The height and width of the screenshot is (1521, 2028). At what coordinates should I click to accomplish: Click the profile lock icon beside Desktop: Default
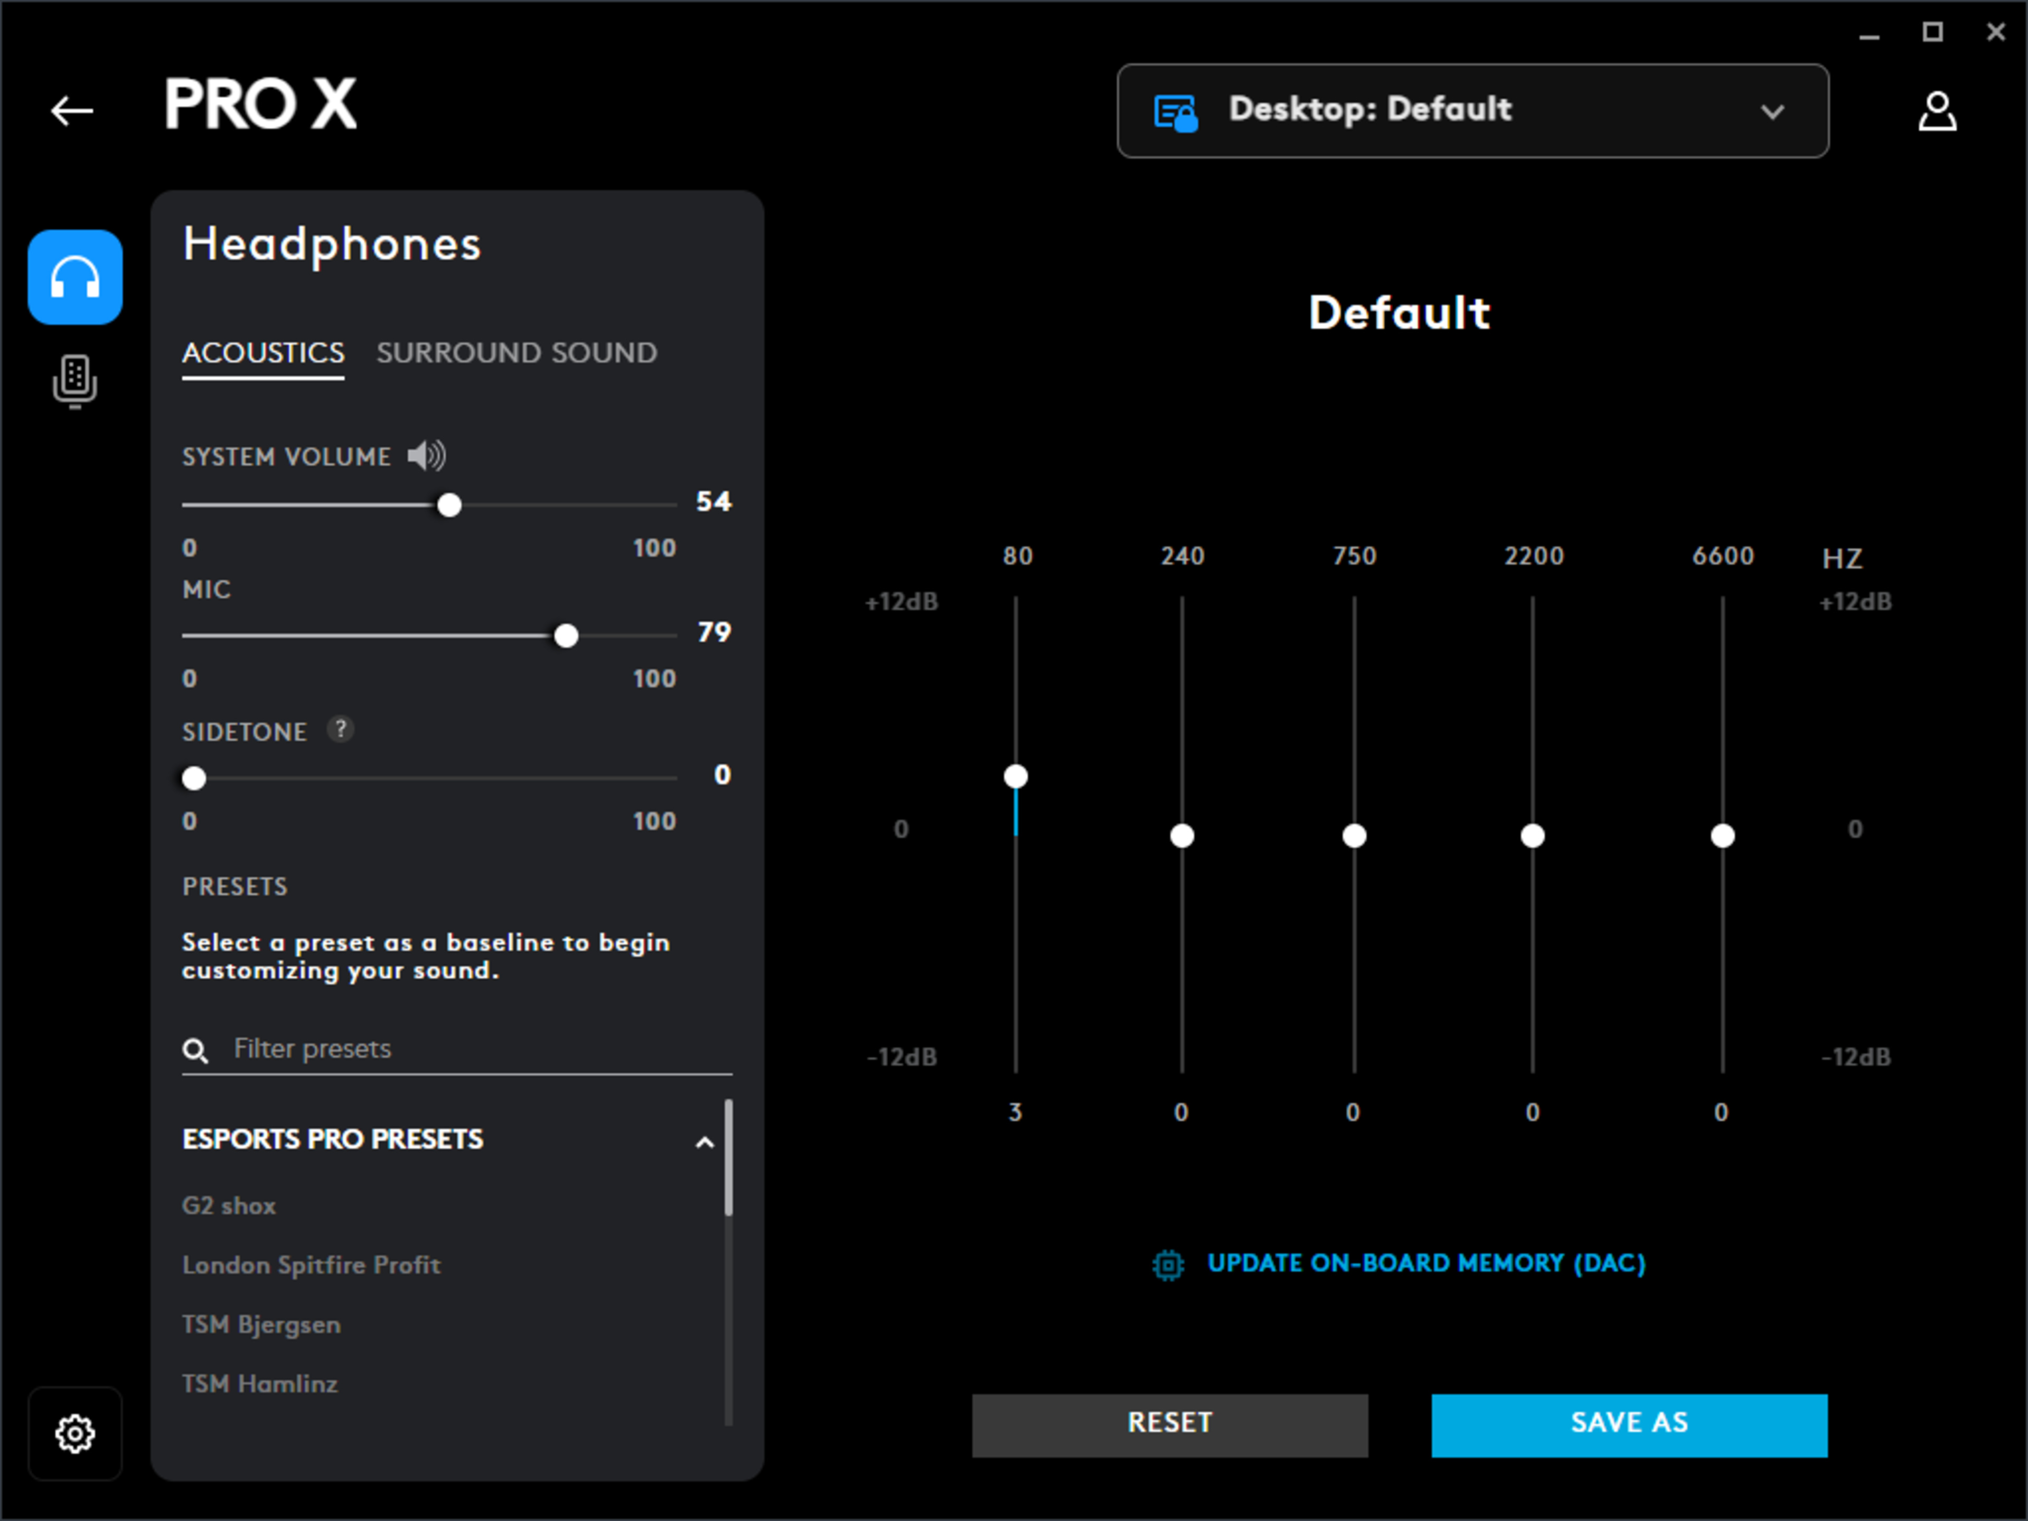coord(1176,113)
